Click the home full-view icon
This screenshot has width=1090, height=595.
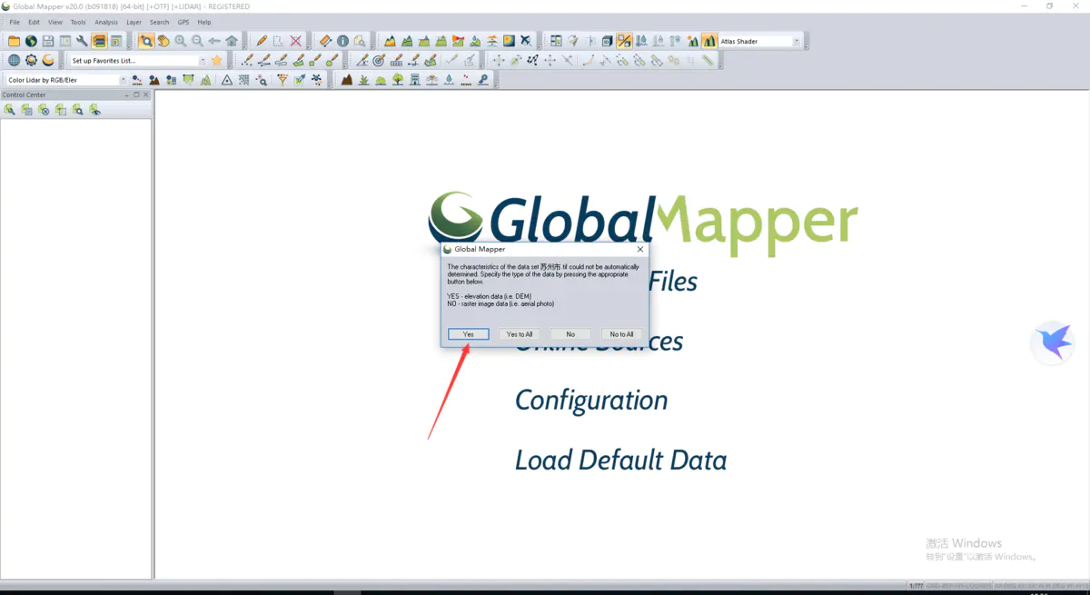tap(232, 41)
